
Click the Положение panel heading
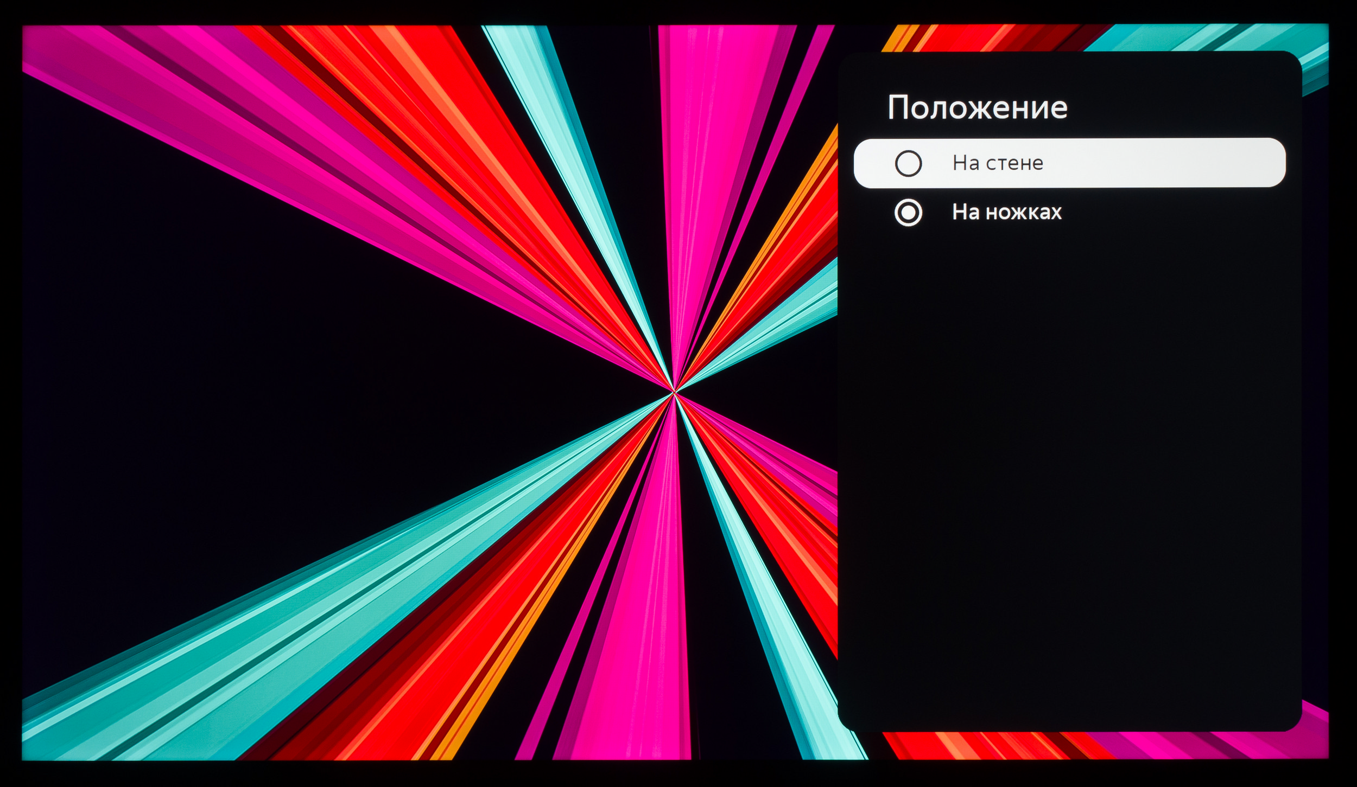point(977,107)
